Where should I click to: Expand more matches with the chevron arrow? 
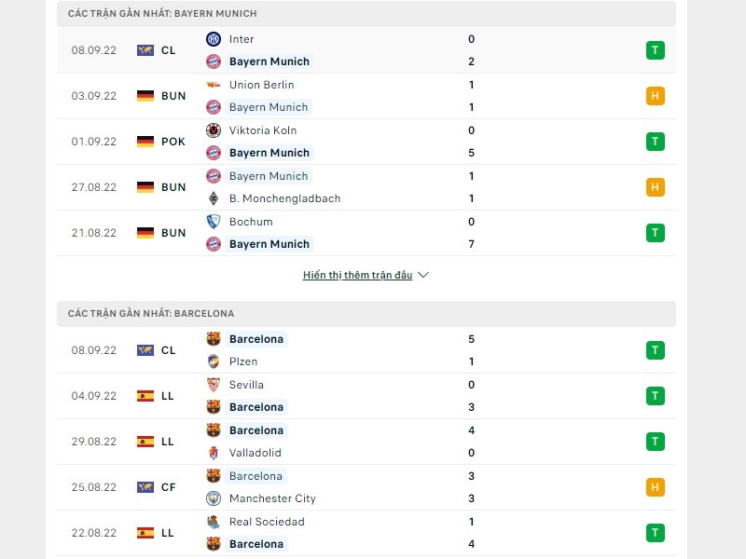(x=423, y=276)
